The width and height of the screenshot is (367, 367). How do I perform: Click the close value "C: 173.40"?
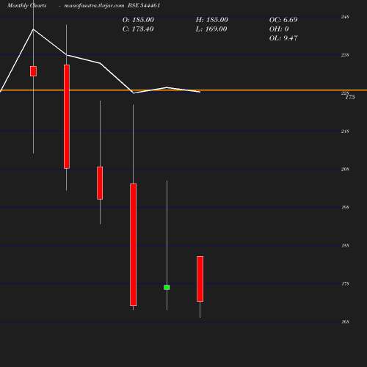click(x=138, y=29)
